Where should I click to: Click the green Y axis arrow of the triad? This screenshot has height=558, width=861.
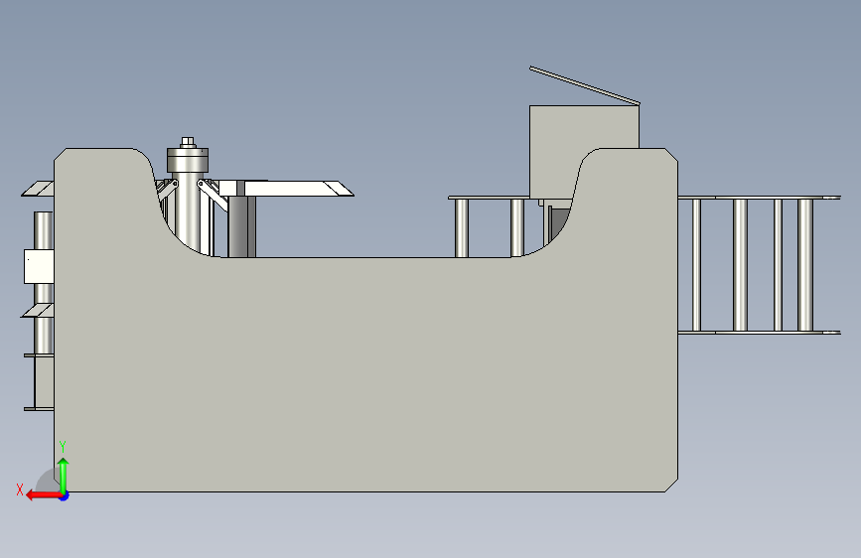(x=64, y=476)
